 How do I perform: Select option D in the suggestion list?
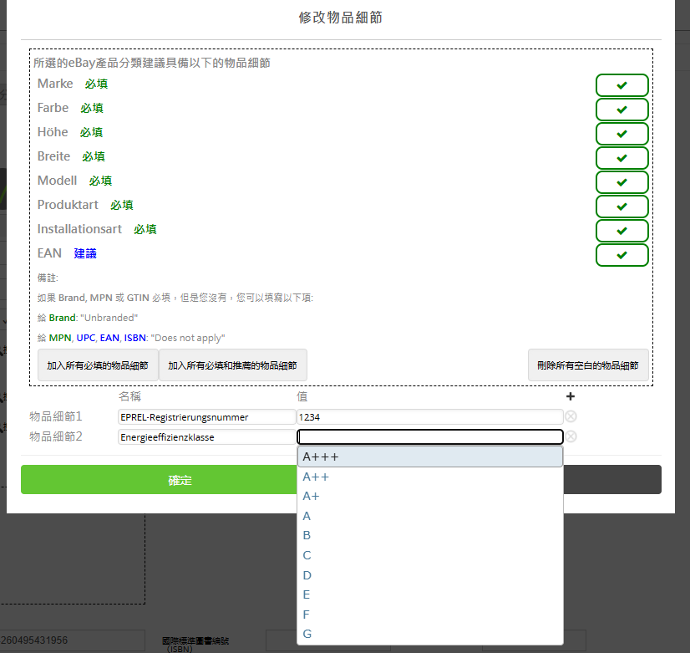(429, 575)
